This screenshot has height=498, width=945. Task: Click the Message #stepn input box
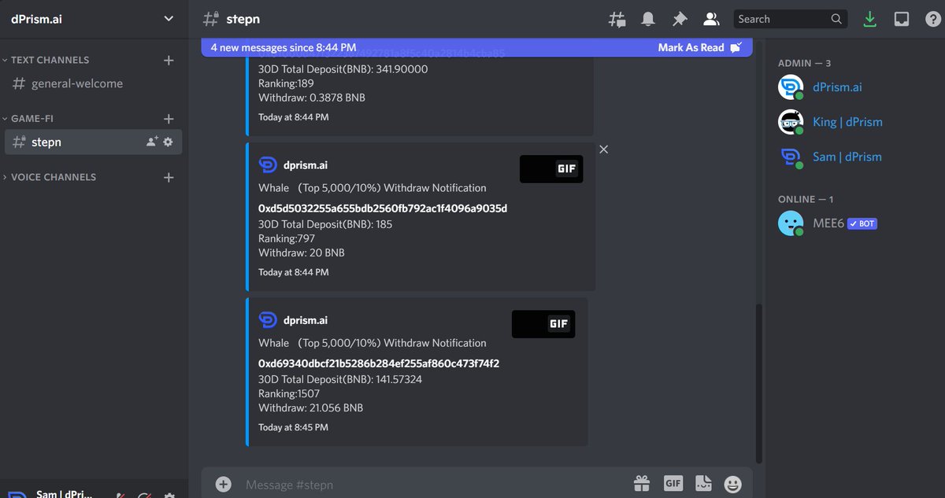pyautogui.click(x=433, y=485)
